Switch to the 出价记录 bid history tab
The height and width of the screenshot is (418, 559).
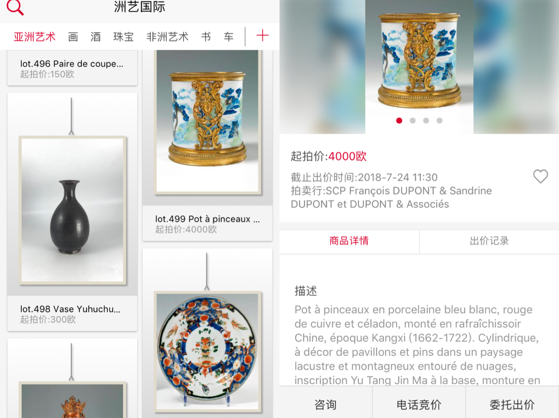click(x=489, y=241)
